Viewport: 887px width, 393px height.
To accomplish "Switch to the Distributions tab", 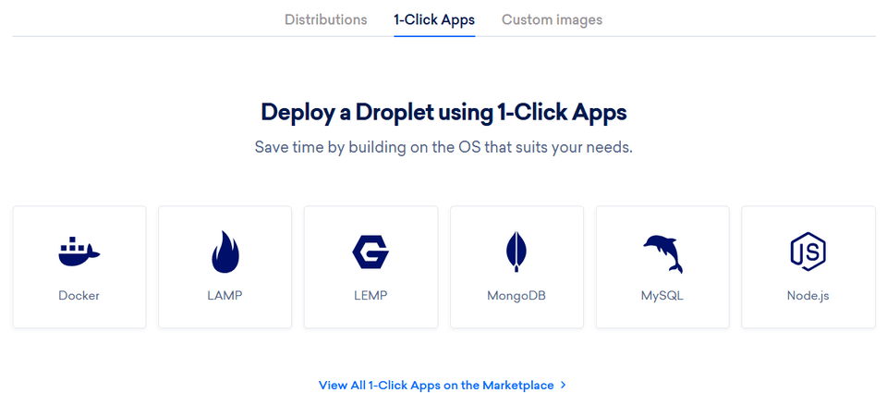I will pyautogui.click(x=326, y=19).
